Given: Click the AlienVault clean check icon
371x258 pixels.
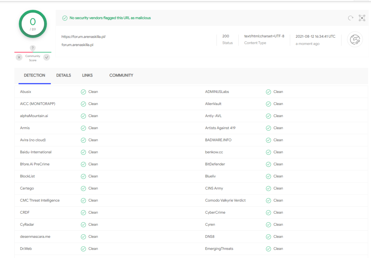Looking at the screenshot, I should (268, 104).
